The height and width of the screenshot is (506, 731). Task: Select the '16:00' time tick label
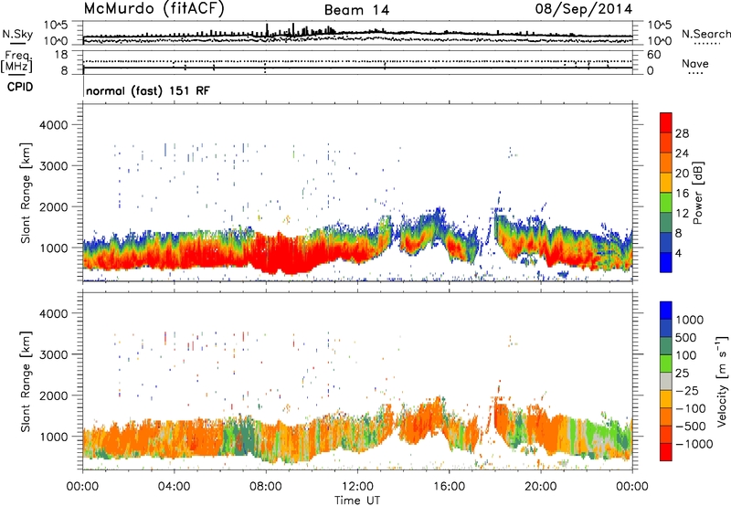pos(449,487)
